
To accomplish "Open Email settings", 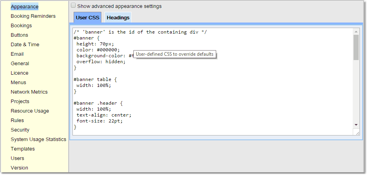I will pyautogui.click(x=17, y=54).
